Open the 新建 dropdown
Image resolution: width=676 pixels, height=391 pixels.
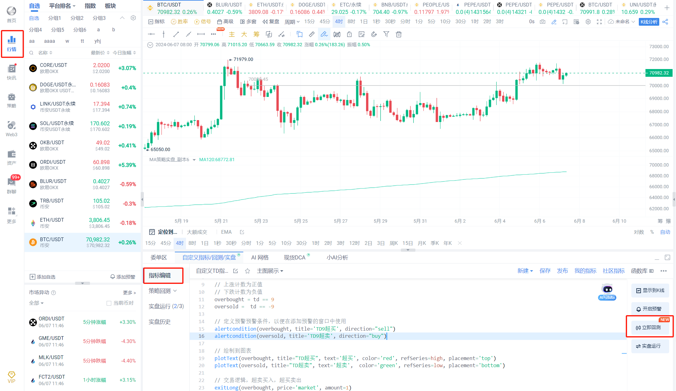pyautogui.click(x=525, y=271)
